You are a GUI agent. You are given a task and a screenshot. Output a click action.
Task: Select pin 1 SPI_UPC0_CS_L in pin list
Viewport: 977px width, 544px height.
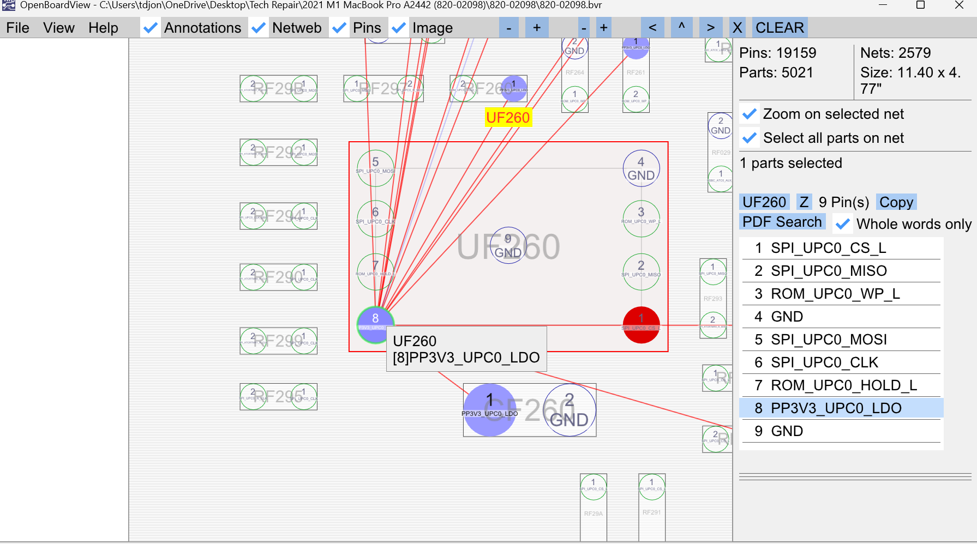841,248
